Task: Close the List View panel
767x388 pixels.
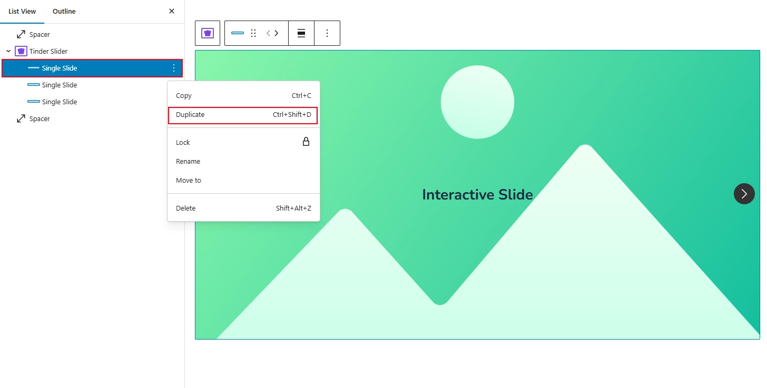Action: point(172,11)
